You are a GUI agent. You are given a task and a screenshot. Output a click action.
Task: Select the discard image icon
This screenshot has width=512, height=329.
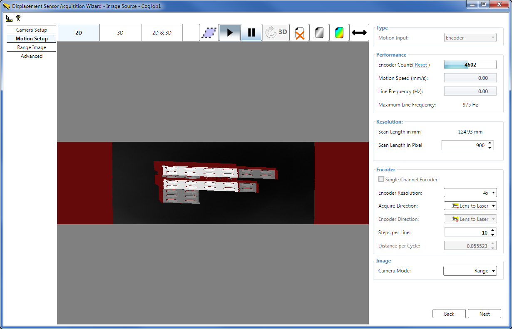coord(299,32)
